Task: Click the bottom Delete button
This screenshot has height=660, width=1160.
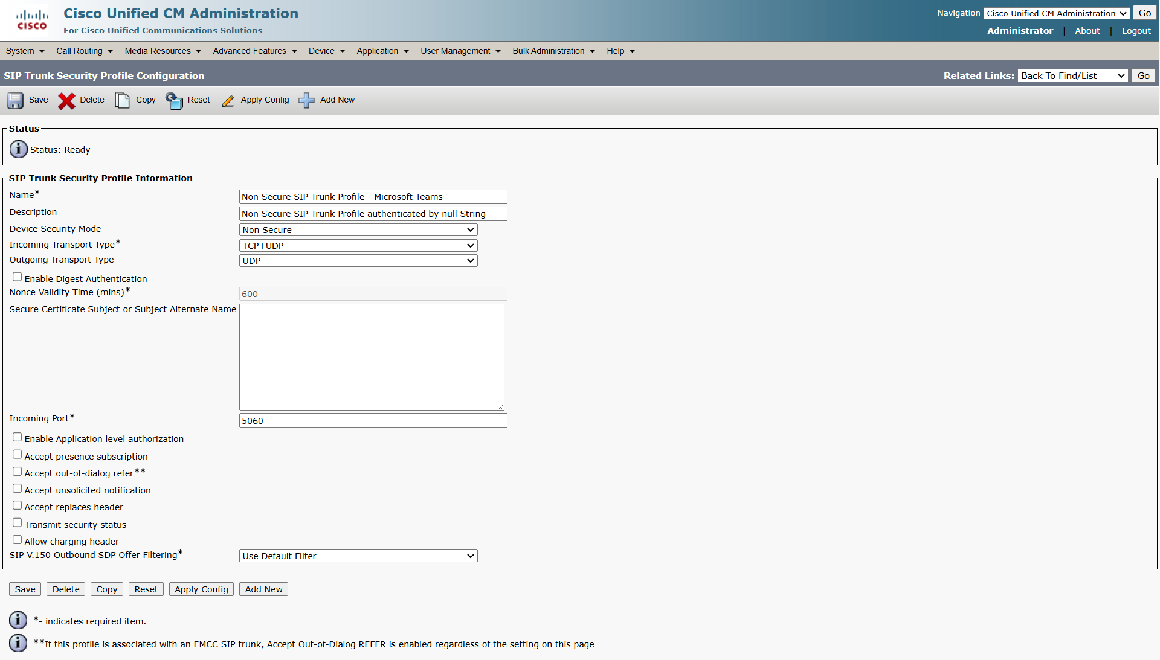Action: tap(66, 589)
